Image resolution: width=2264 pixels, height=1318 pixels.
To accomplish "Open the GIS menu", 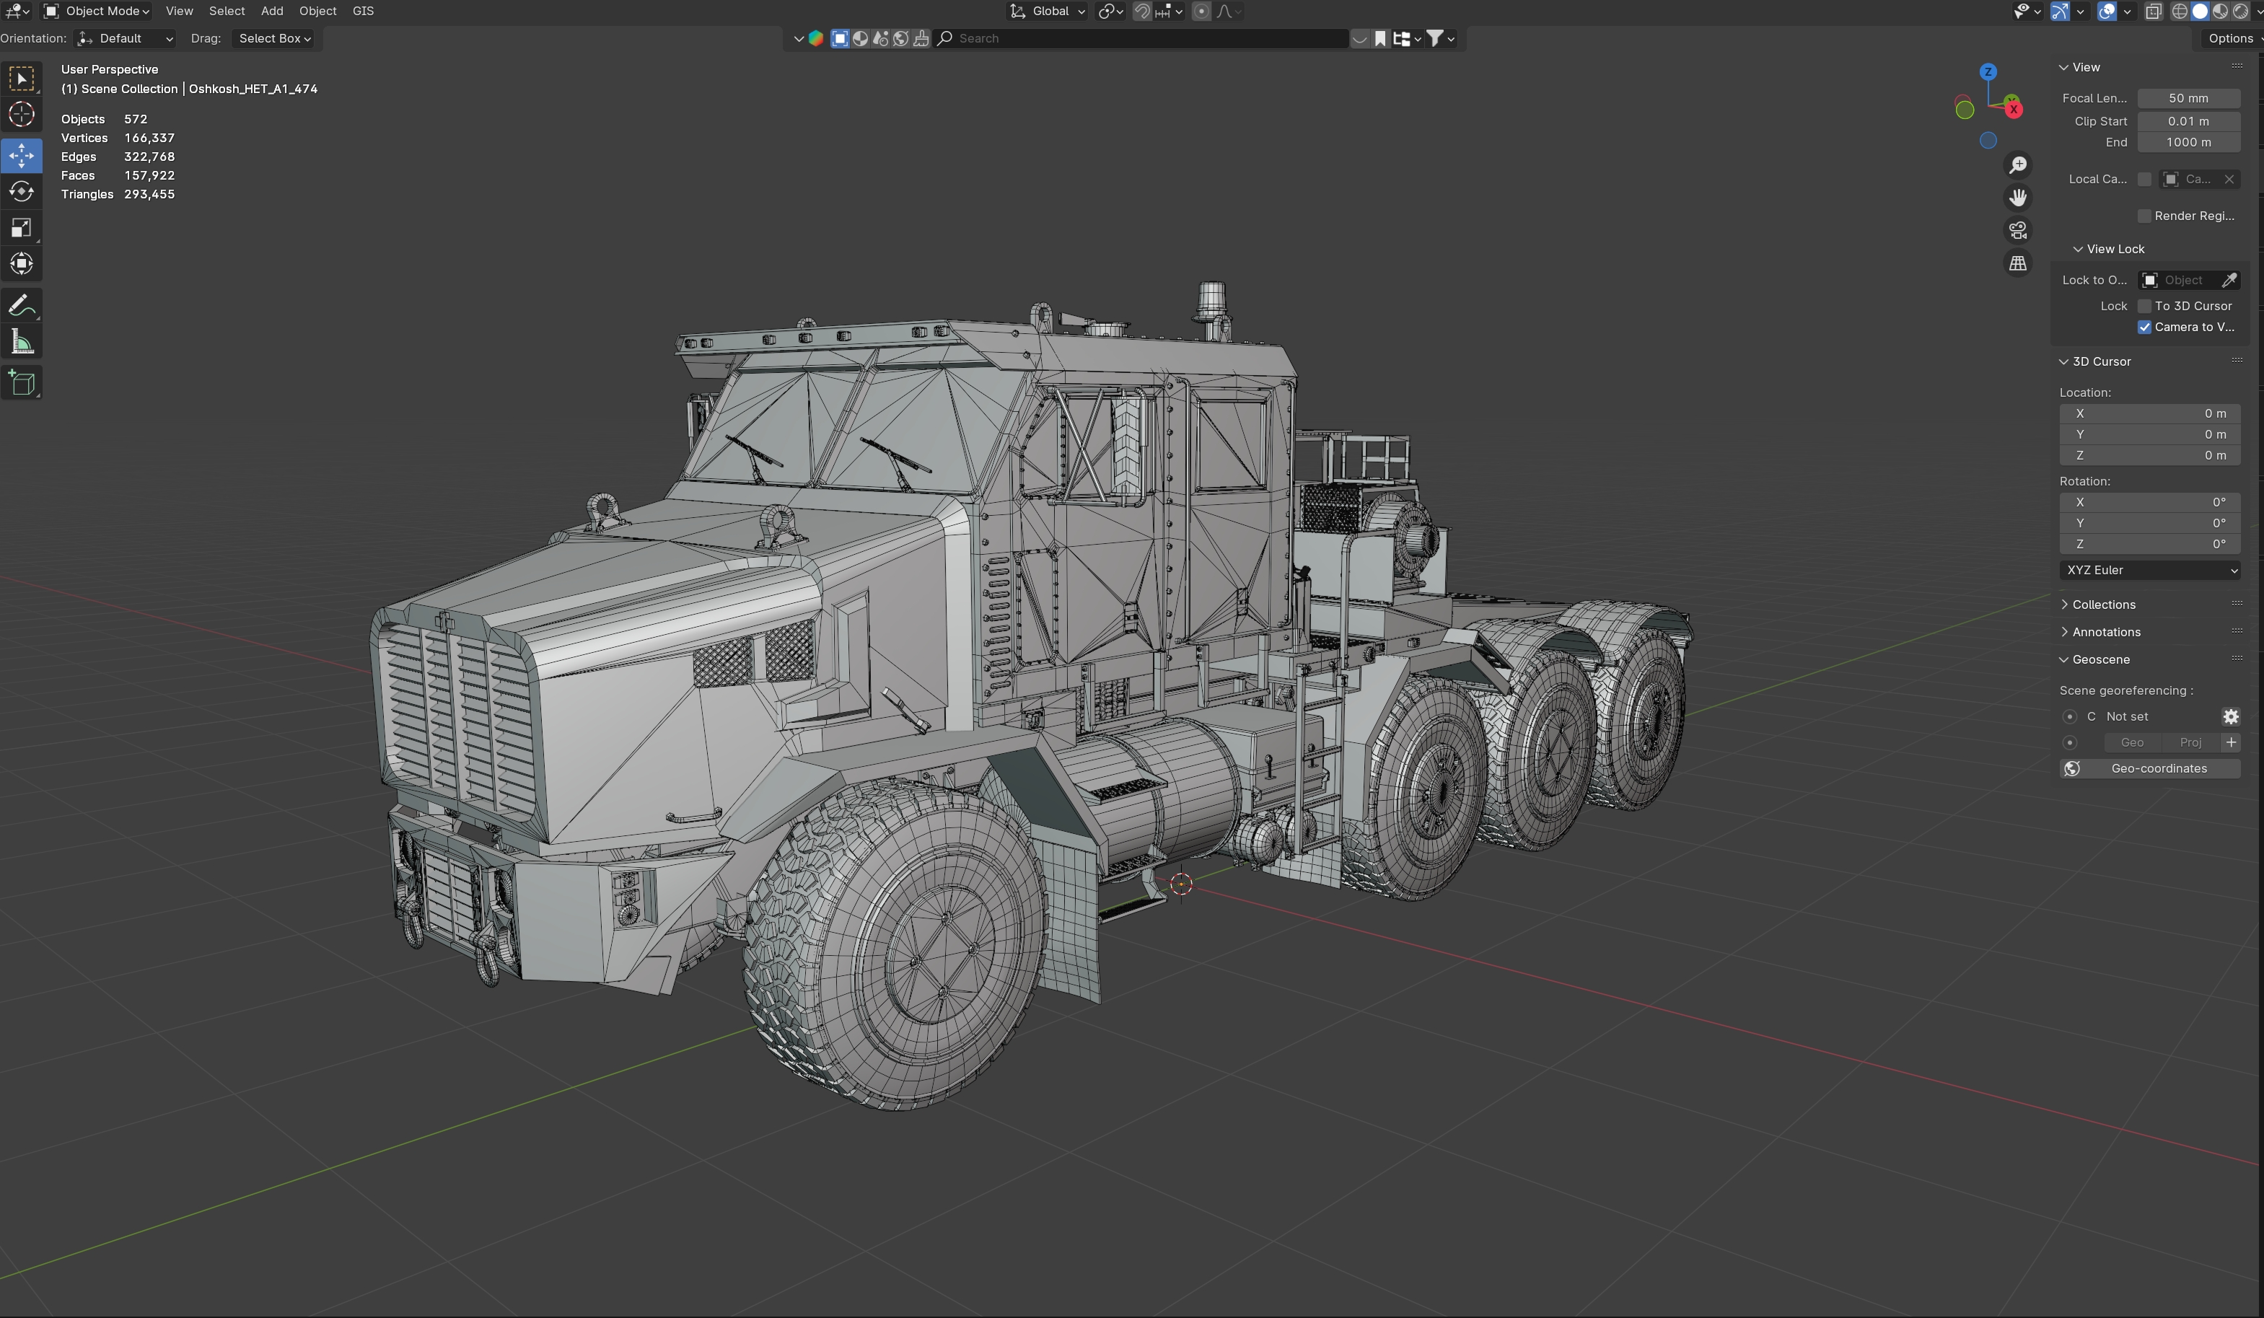I will 363,11.
